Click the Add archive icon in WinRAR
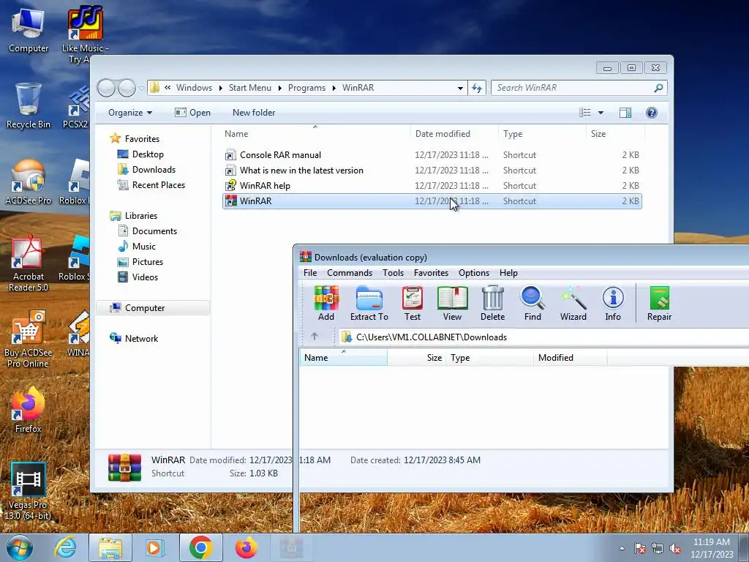 pos(326,303)
